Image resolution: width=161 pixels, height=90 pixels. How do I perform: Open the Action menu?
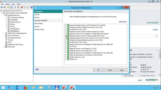8,4
